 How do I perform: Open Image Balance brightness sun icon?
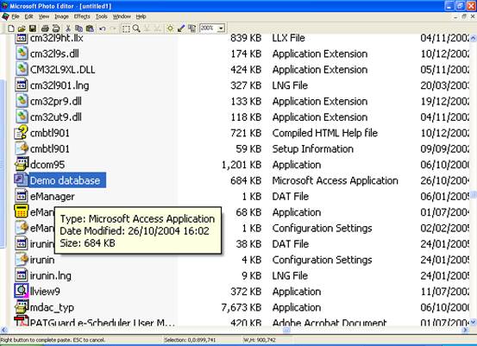click(x=170, y=28)
